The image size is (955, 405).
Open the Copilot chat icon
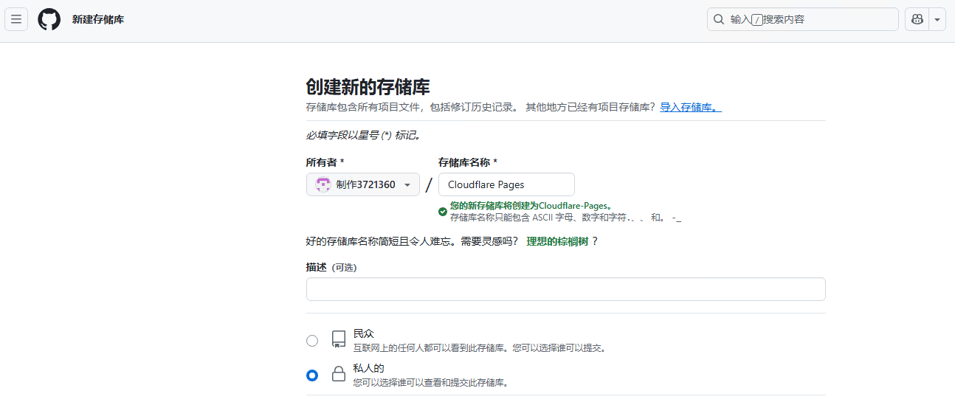(917, 19)
